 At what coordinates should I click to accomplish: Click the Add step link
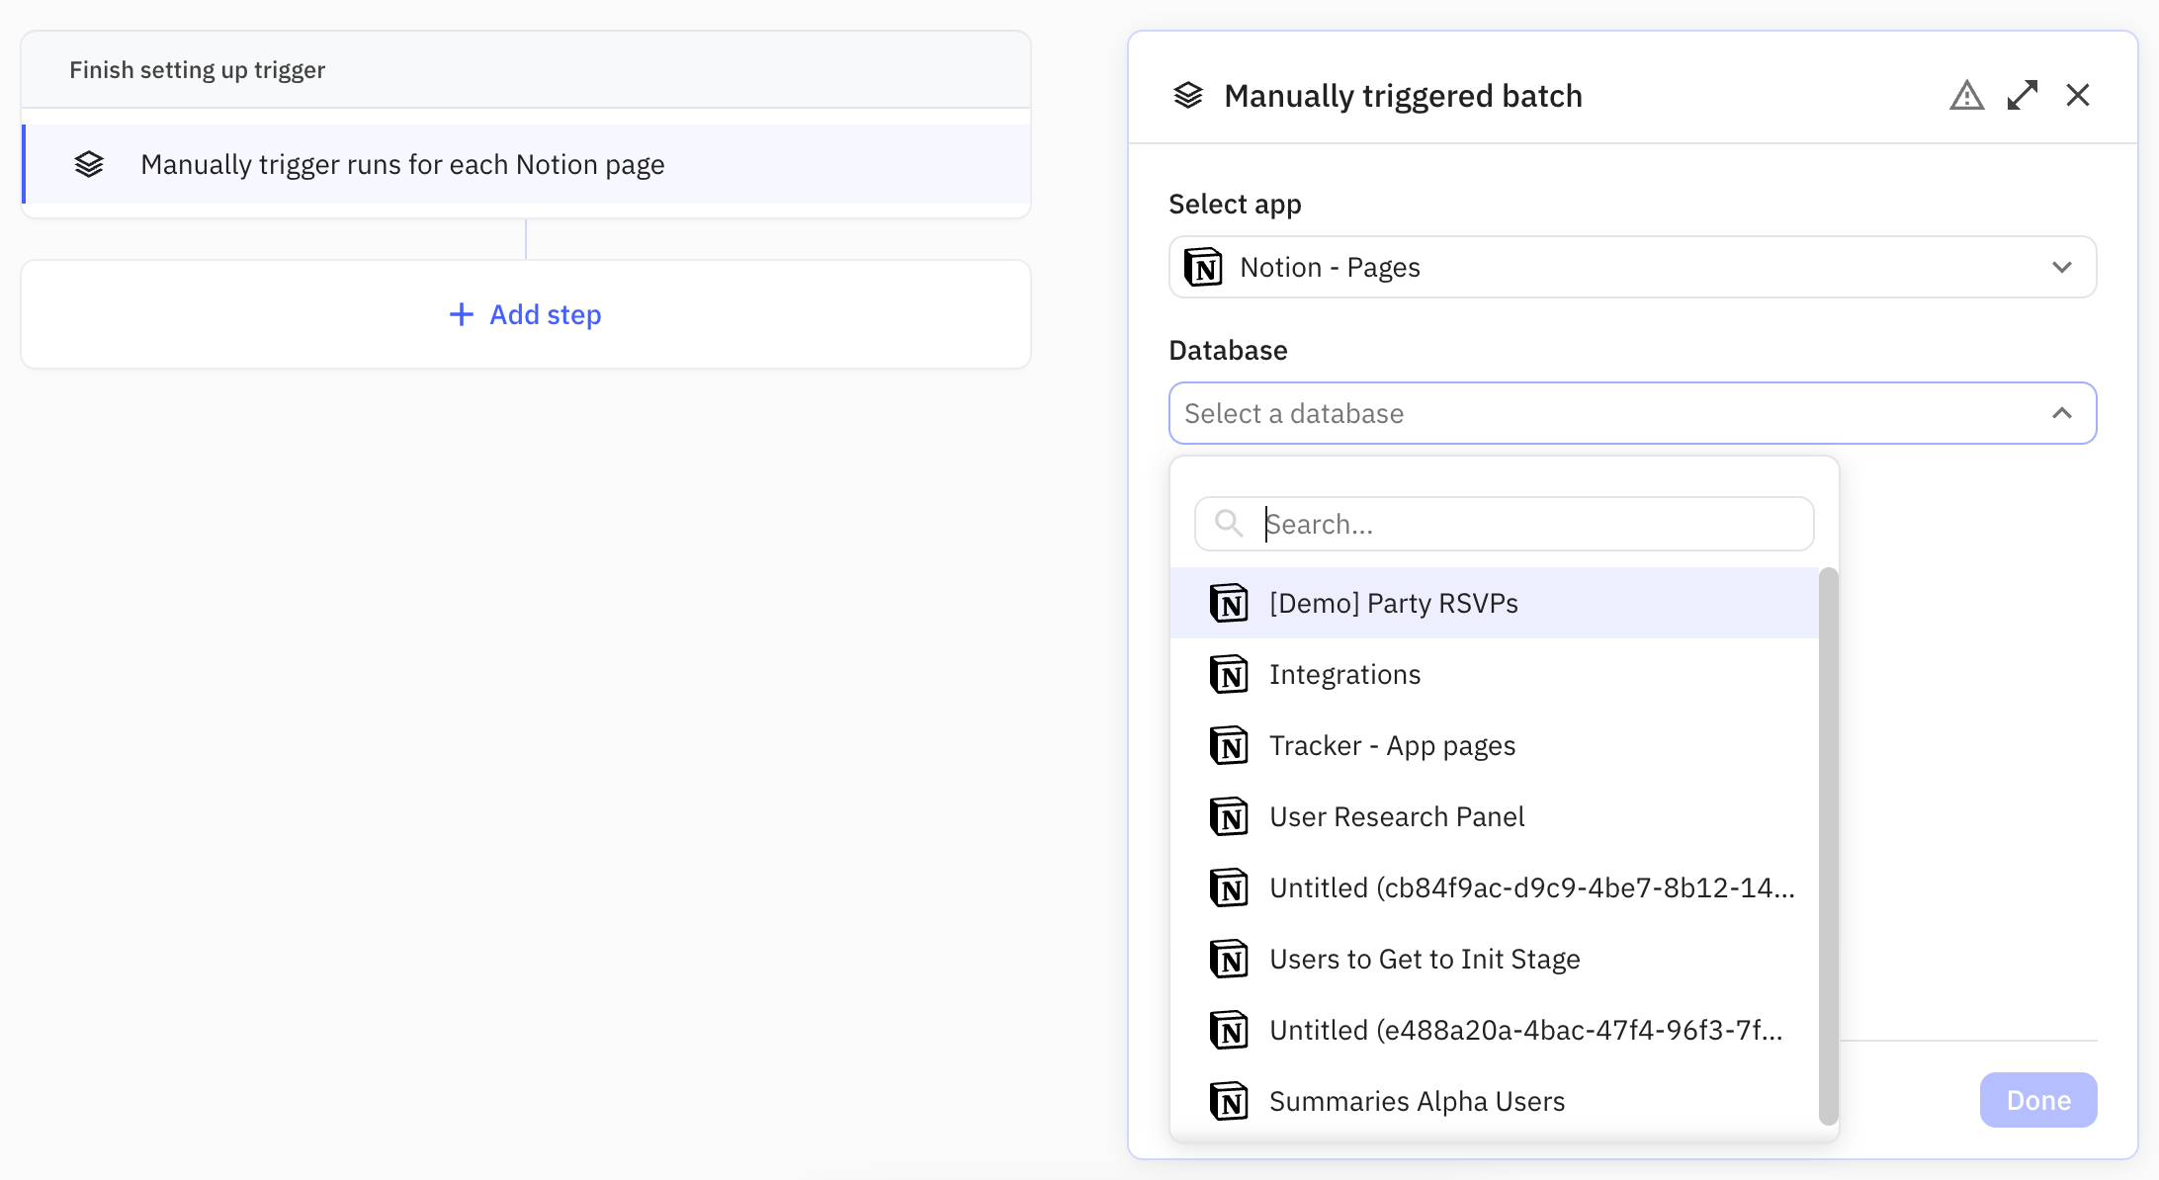point(545,314)
